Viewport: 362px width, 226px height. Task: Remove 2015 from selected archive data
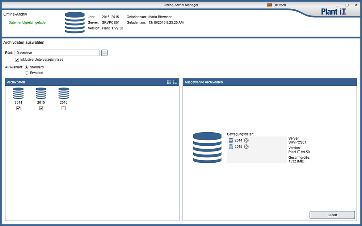pyautogui.click(x=246, y=147)
